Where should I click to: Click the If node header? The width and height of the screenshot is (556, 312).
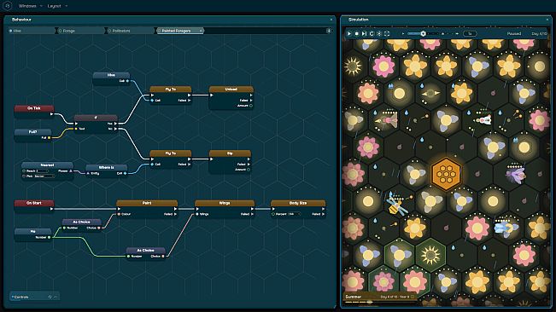click(96, 118)
